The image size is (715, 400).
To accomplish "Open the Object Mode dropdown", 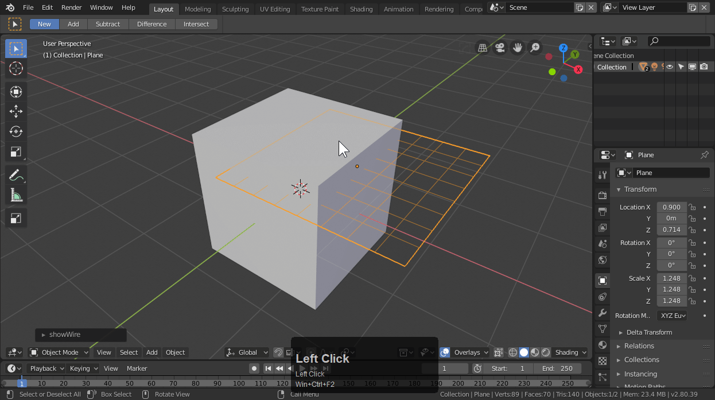I will pos(59,352).
